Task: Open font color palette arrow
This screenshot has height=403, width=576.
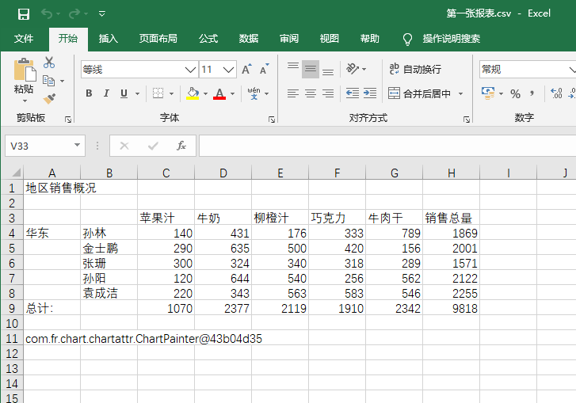Action: coord(232,94)
